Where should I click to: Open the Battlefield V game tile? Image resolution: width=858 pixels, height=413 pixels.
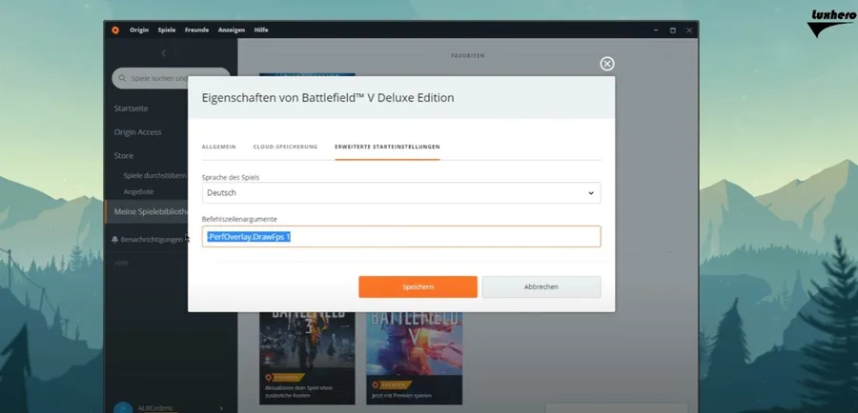[x=415, y=358]
